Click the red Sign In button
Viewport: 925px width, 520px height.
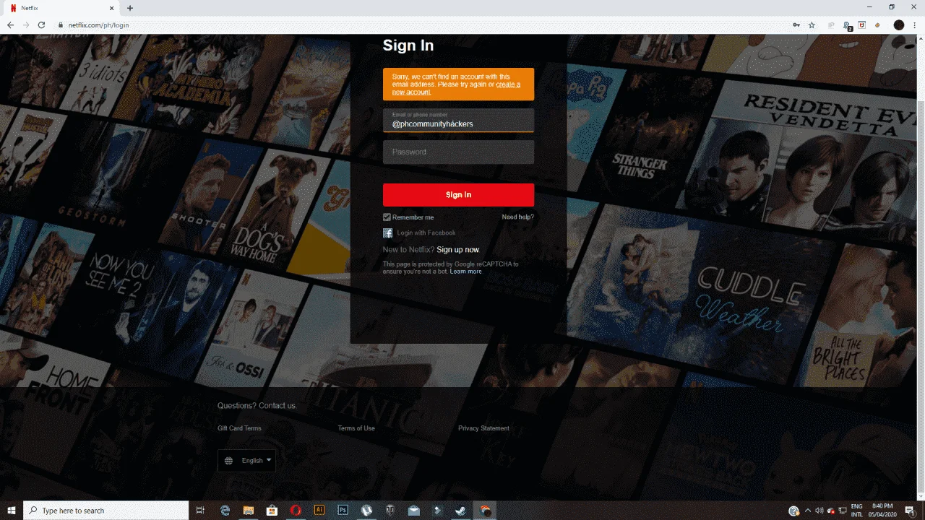[x=458, y=195]
